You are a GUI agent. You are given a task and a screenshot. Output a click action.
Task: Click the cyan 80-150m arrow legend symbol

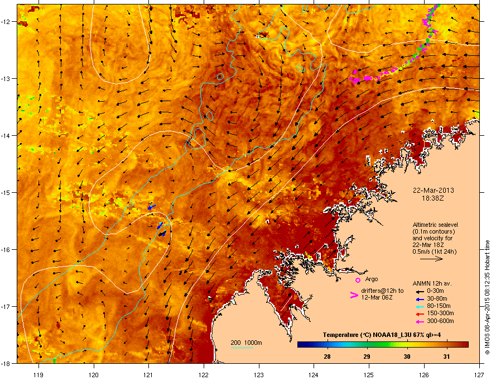[419, 306]
